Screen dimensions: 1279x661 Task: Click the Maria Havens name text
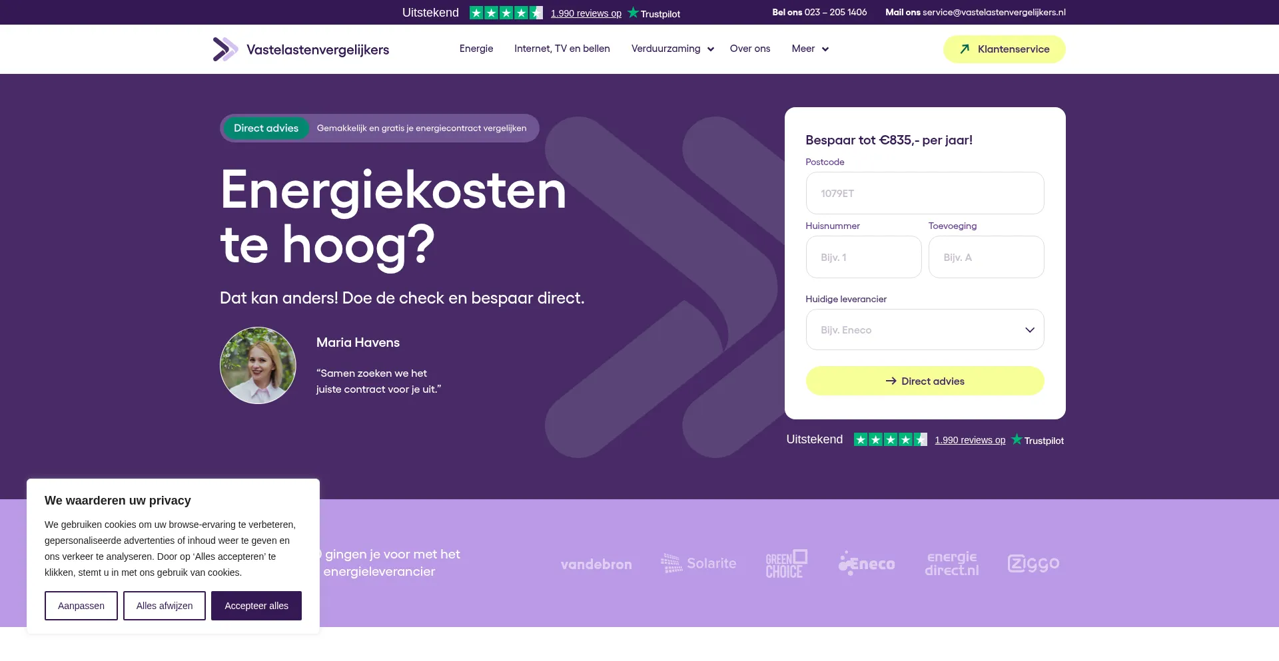pos(358,342)
